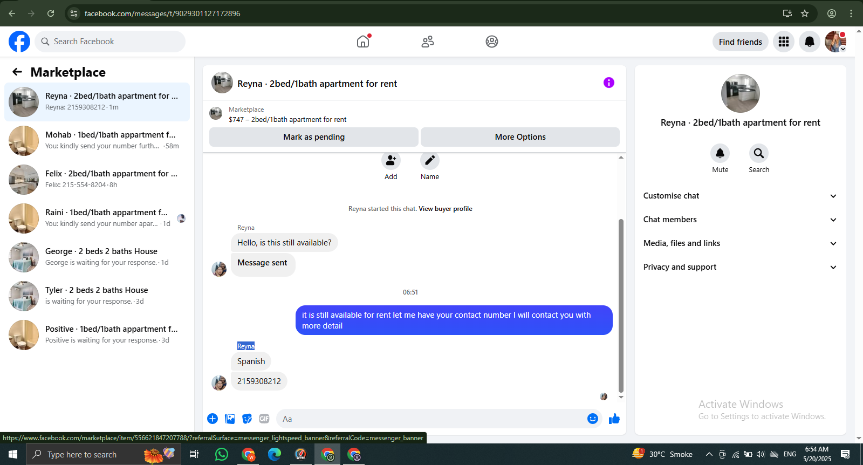Open the Facebook menu grid icon
This screenshot has width=863, height=465.
[x=784, y=42]
